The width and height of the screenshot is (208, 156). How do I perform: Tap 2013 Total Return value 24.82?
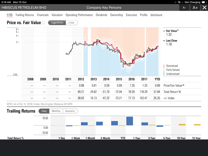[x=93, y=92]
